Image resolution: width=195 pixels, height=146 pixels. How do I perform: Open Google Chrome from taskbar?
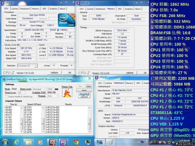click(x=76, y=142)
